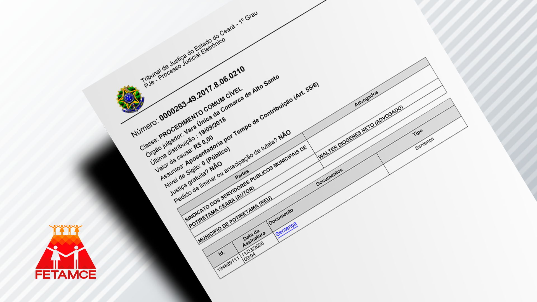
Task: Click the 'Pedido de liminar ou antecipação de tutela' line
Action: pos(232,167)
